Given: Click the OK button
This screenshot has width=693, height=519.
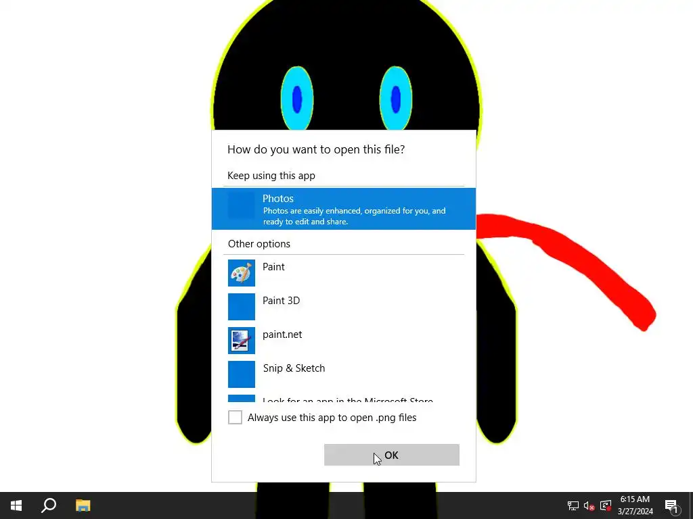Looking at the screenshot, I should click(392, 455).
